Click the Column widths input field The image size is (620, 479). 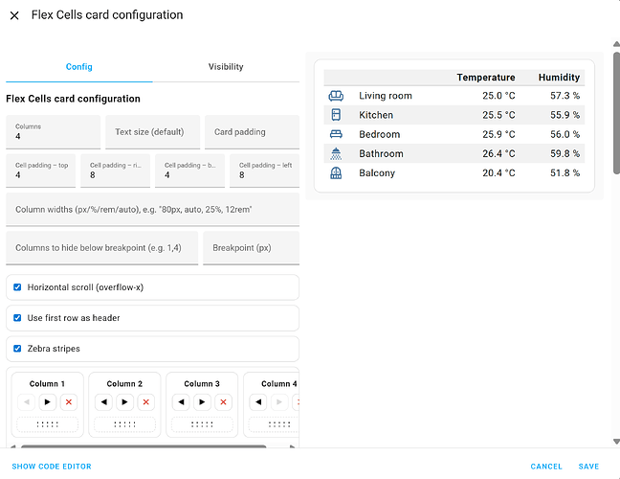(x=152, y=209)
